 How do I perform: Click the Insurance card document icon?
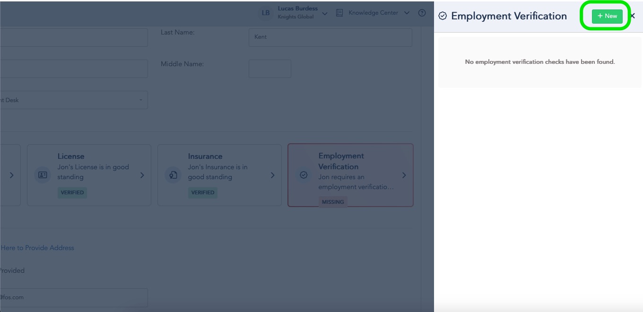coord(173,175)
